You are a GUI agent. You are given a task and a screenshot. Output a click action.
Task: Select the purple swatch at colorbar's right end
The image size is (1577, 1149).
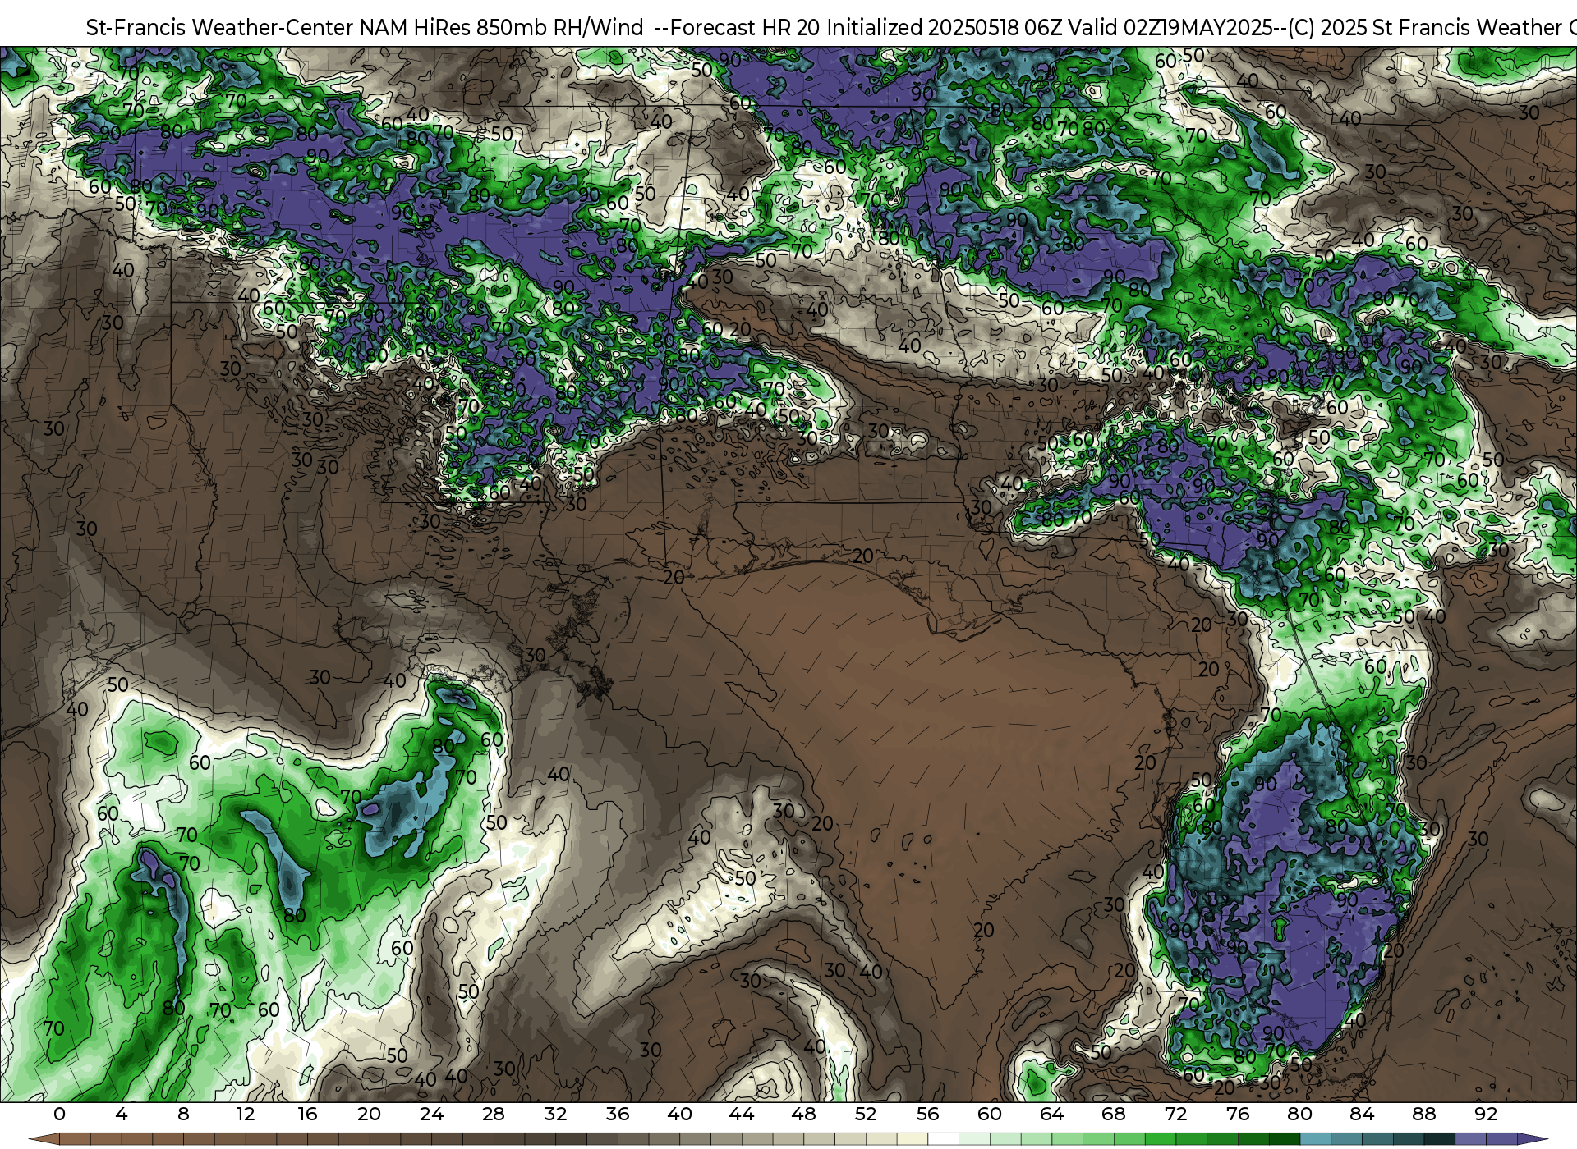[1501, 1140]
